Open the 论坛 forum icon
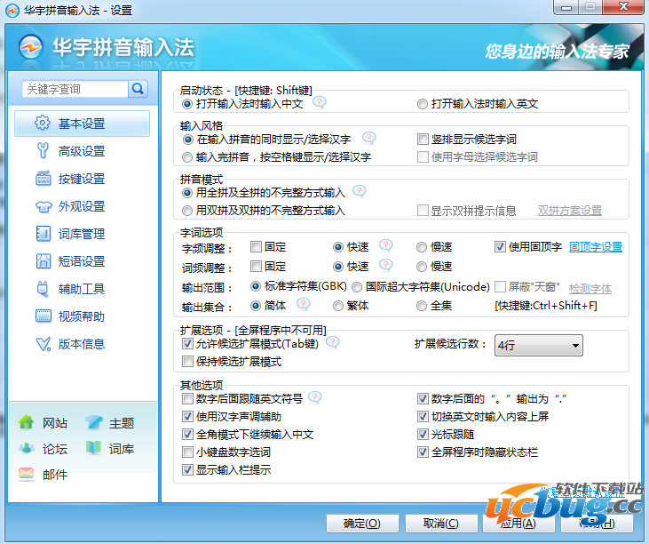Viewport: 649px width, 544px height. (x=27, y=448)
